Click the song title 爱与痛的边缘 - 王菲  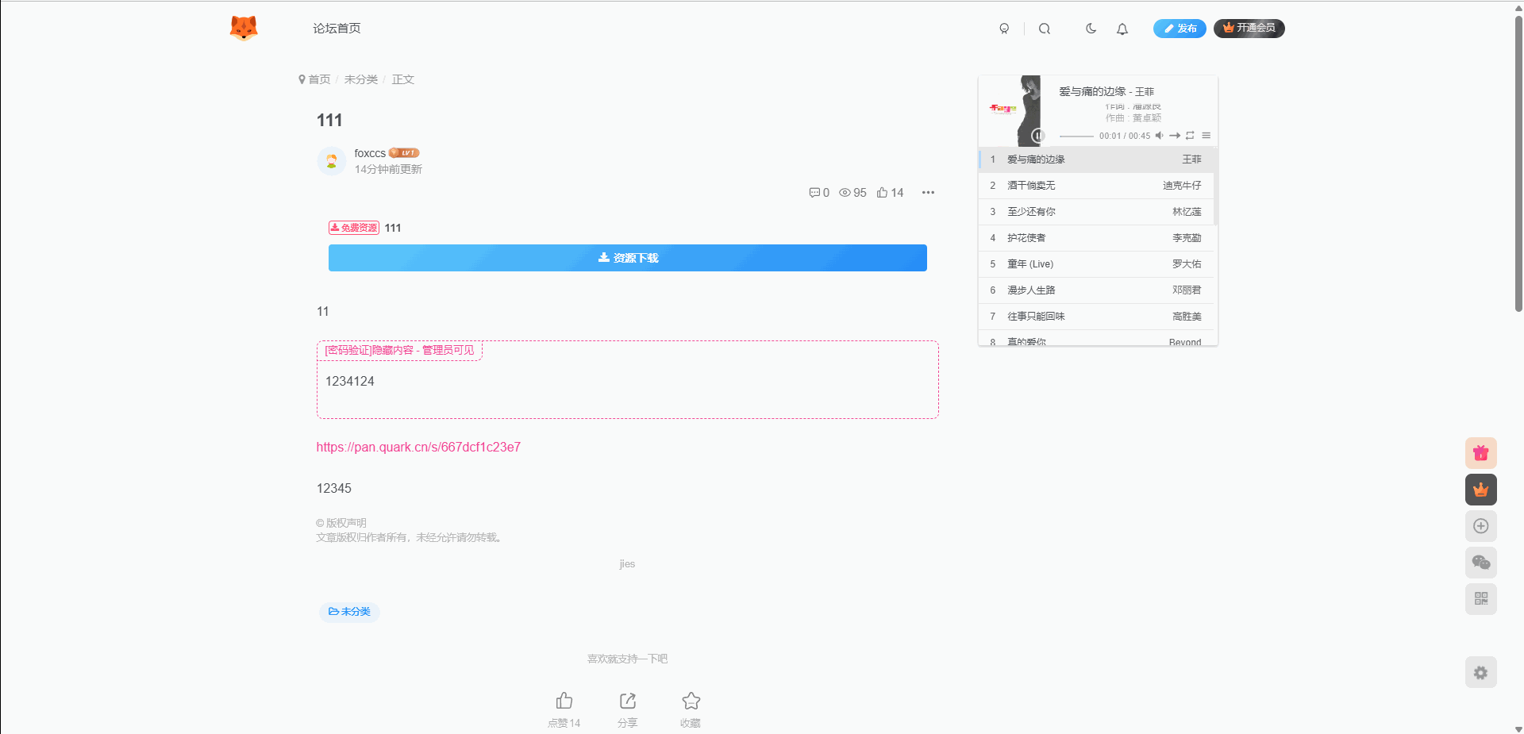[x=1106, y=92]
